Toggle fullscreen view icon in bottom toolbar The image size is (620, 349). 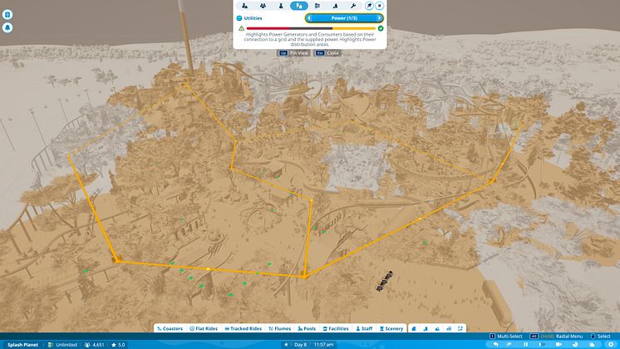[x=461, y=328]
